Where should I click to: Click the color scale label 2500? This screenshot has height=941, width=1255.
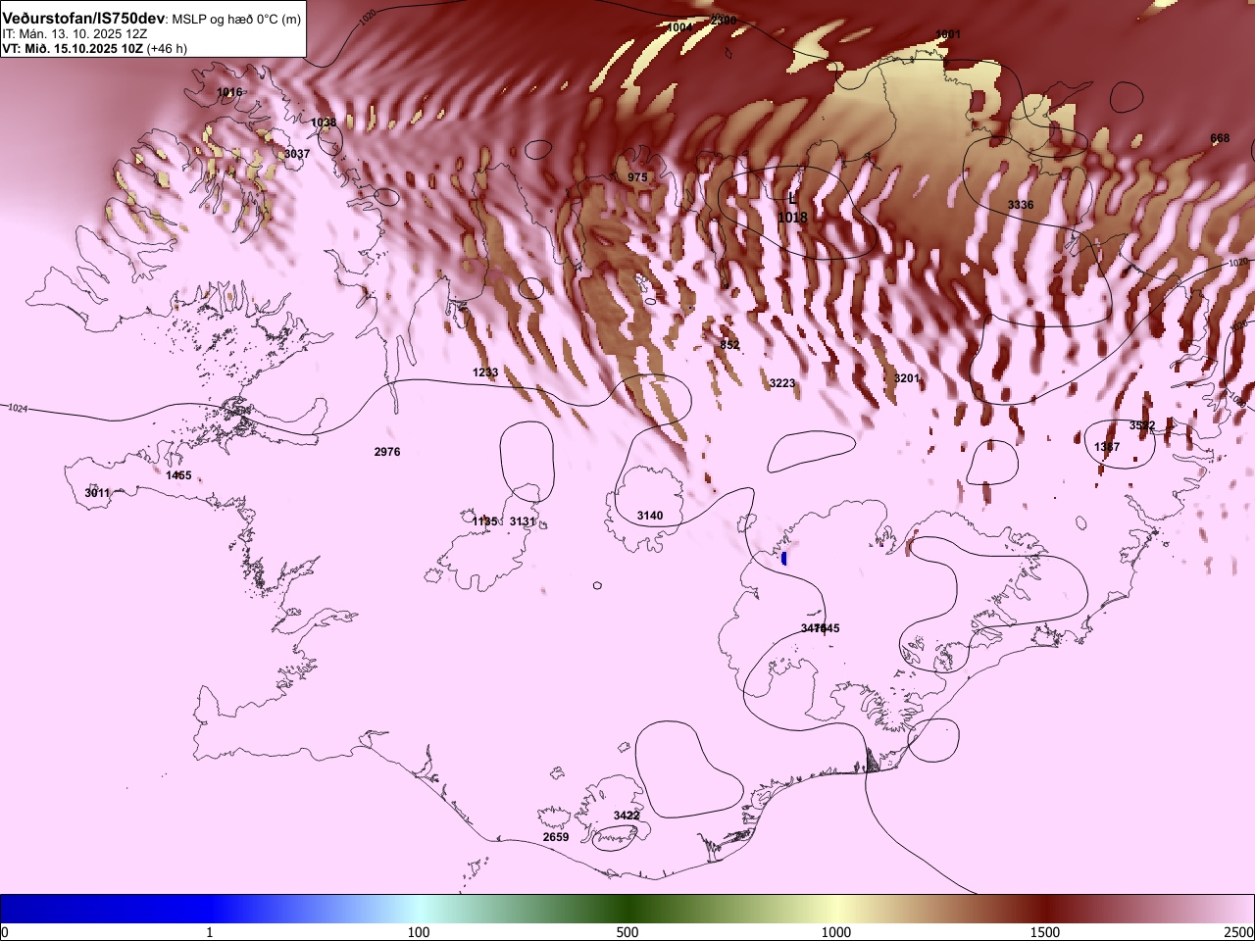point(1239,932)
